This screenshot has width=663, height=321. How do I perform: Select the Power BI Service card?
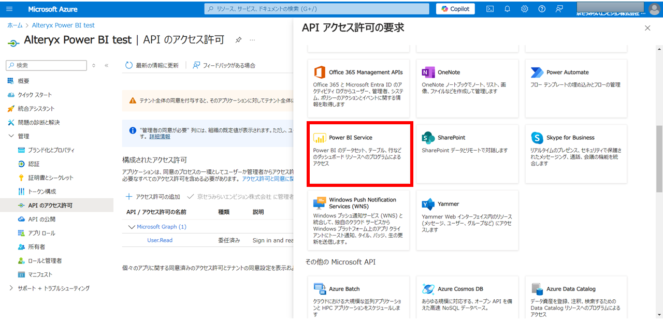[x=360, y=154]
